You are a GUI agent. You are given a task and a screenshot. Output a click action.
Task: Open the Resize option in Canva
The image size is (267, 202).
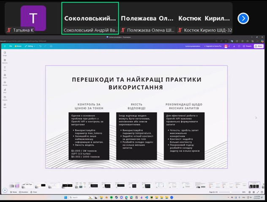point(18,46)
